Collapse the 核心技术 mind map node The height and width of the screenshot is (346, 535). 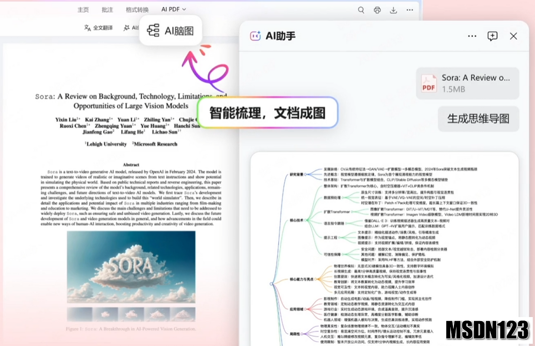point(305,220)
